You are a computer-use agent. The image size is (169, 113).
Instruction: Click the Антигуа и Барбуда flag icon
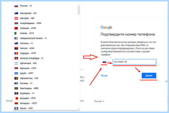click(x=16, y=58)
